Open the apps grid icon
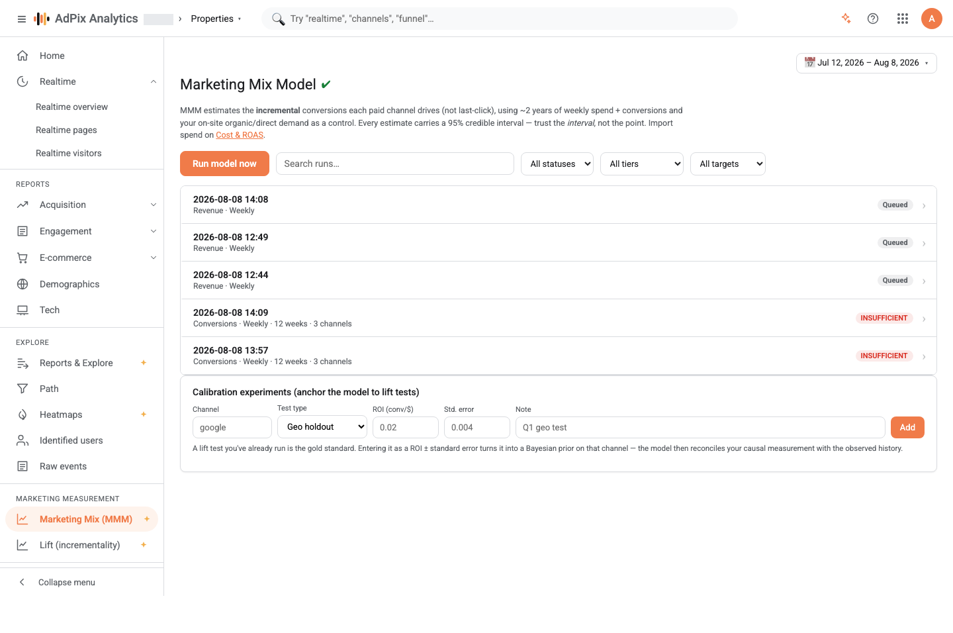This screenshot has height=633, width=953. 903,19
